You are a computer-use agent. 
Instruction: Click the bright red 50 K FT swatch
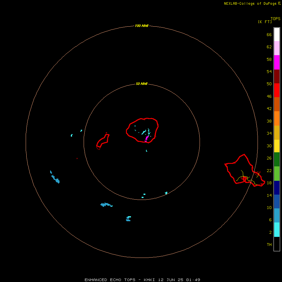coord(277,90)
